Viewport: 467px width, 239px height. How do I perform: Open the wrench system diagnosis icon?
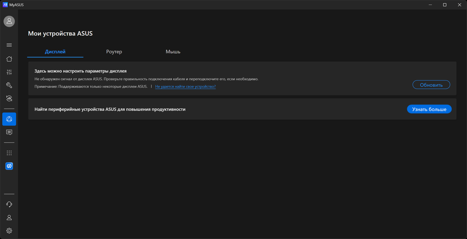click(9, 85)
